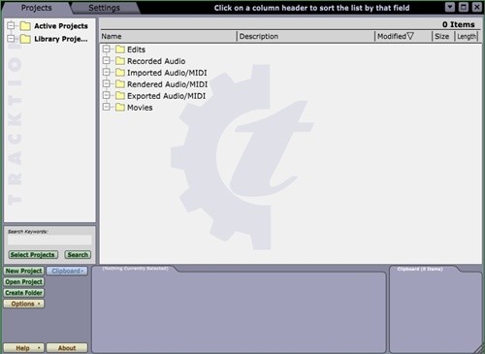Sort the list by Length column

[467, 36]
